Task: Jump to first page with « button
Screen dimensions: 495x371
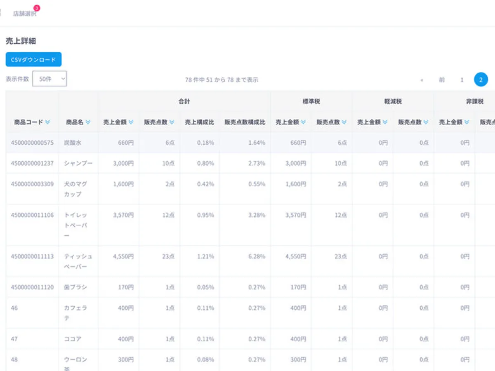Action: (422, 80)
